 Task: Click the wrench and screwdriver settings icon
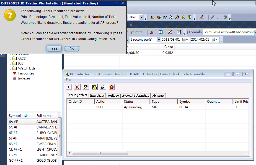[x=170, y=32]
